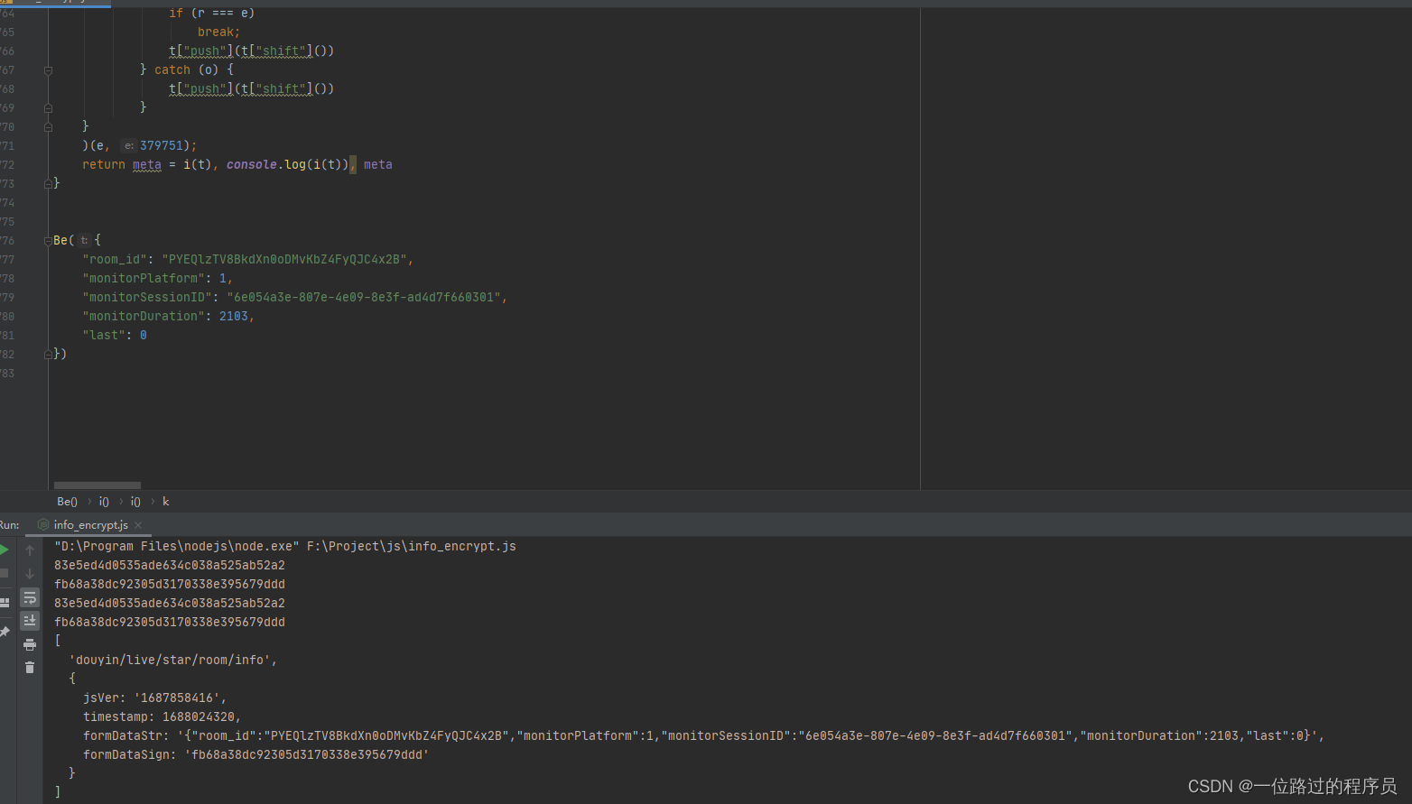Click the room_id string value in editor
1412x804 pixels.
pos(284,259)
